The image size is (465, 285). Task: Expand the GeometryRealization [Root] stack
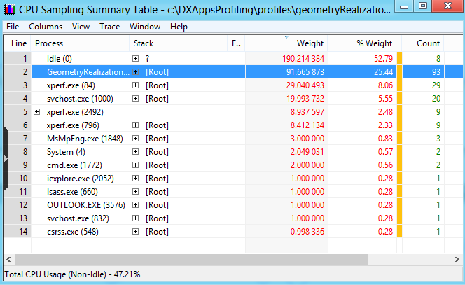pos(136,71)
